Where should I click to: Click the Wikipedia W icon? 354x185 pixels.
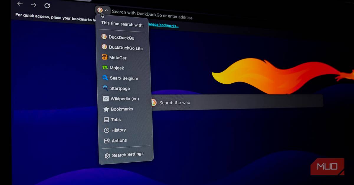pyautogui.click(x=106, y=99)
